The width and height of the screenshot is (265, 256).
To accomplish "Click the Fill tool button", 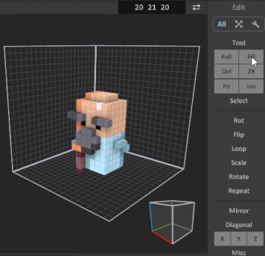I will tap(251, 57).
